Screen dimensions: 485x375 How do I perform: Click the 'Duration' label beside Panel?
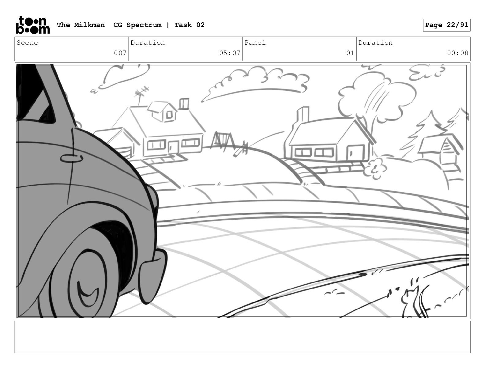[375, 43]
